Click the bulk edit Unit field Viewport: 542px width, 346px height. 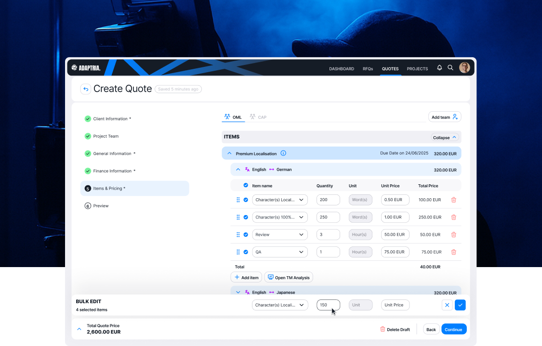[360, 305]
